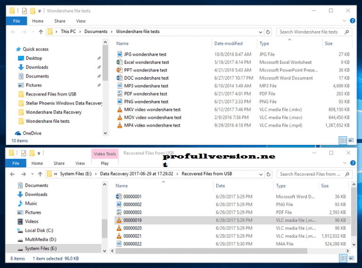The width and height of the screenshot is (362, 268).
Task: Go back in the Recovered Files window
Action: coord(13,174)
